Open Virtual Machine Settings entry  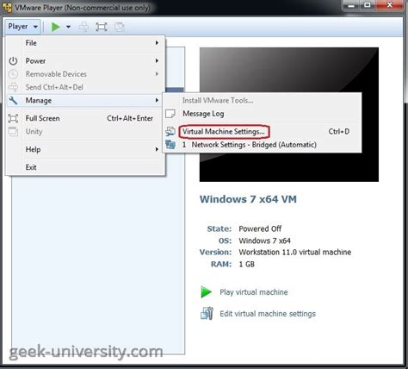(263, 131)
